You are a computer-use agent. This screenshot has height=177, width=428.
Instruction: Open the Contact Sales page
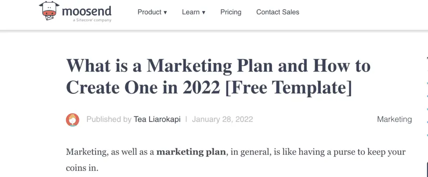click(278, 12)
